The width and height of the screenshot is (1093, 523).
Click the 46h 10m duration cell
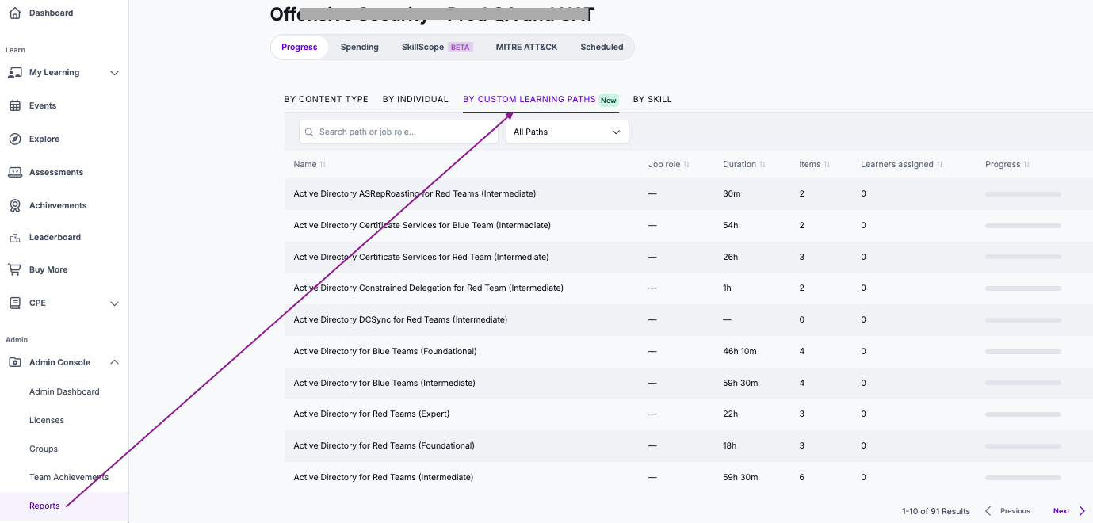click(x=739, y=351)
